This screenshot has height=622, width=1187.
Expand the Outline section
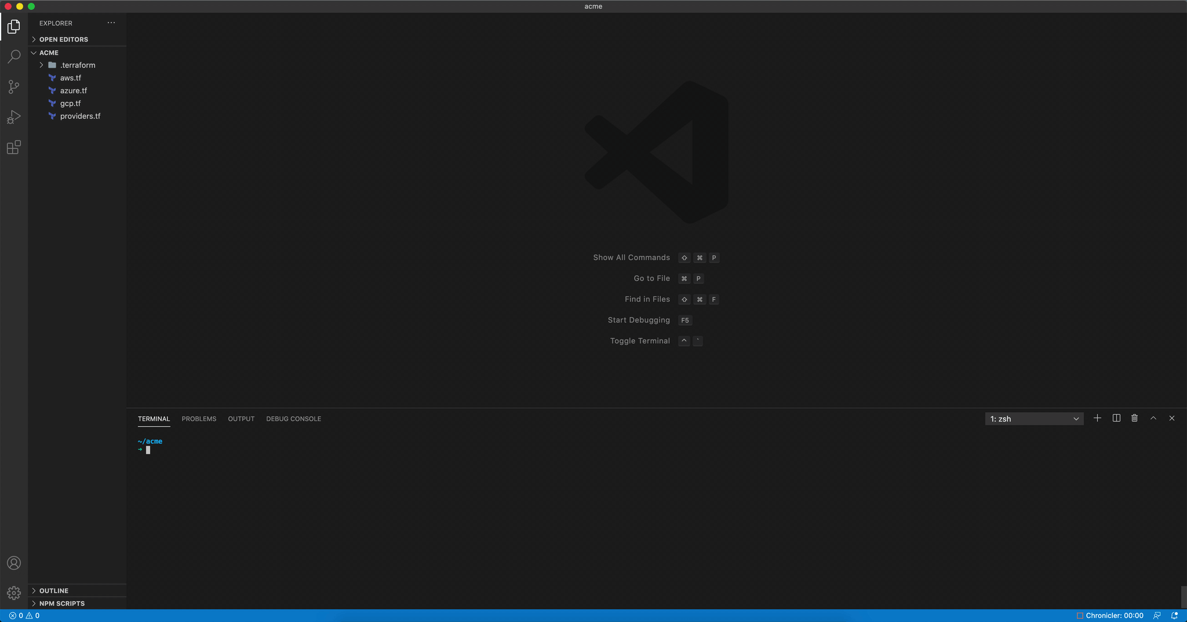77,591
